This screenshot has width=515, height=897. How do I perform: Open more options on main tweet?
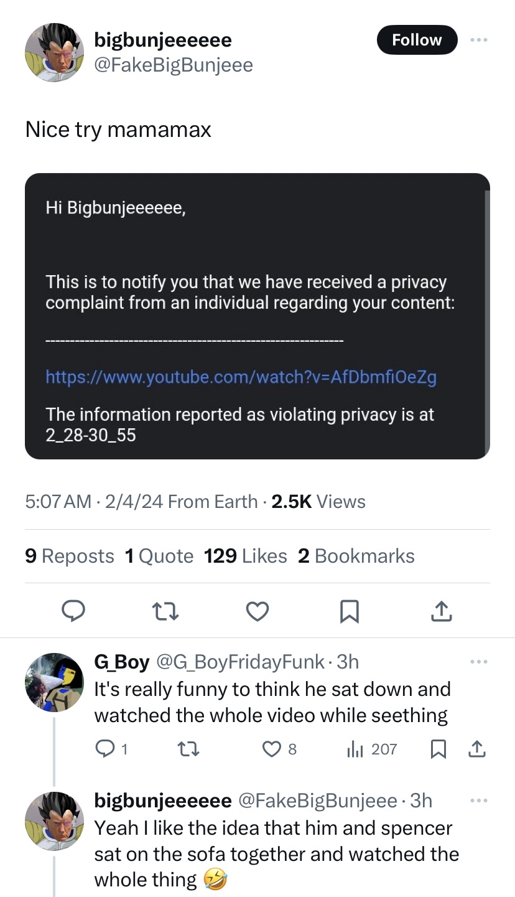click(478, 40)
